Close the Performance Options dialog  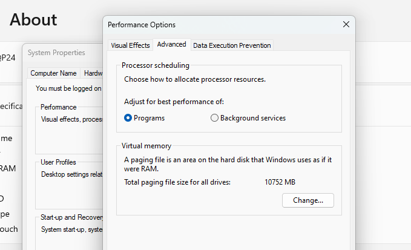point(346,25)
